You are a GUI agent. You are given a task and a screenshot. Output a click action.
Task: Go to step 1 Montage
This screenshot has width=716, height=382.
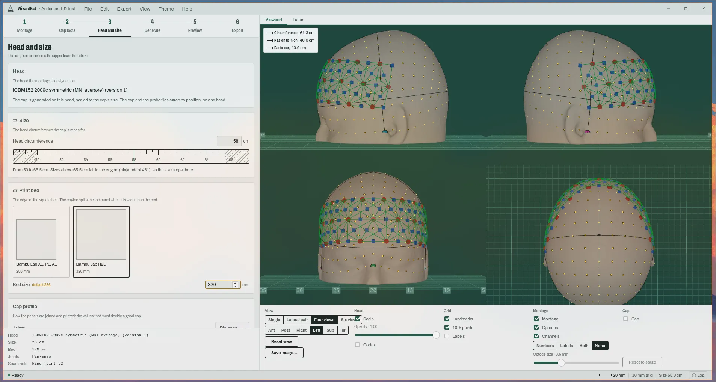(x=25, y=26)
